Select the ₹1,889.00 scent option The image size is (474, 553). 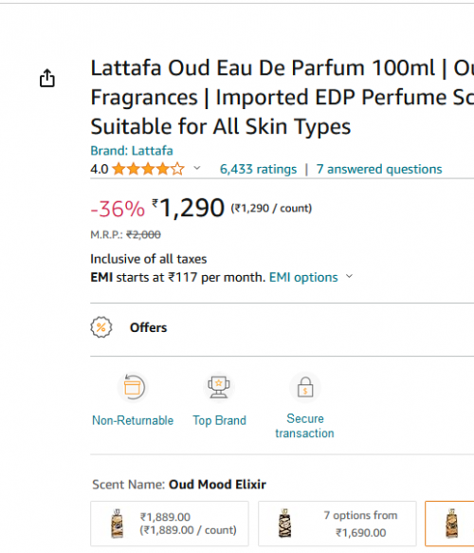[x=170, y=524]
